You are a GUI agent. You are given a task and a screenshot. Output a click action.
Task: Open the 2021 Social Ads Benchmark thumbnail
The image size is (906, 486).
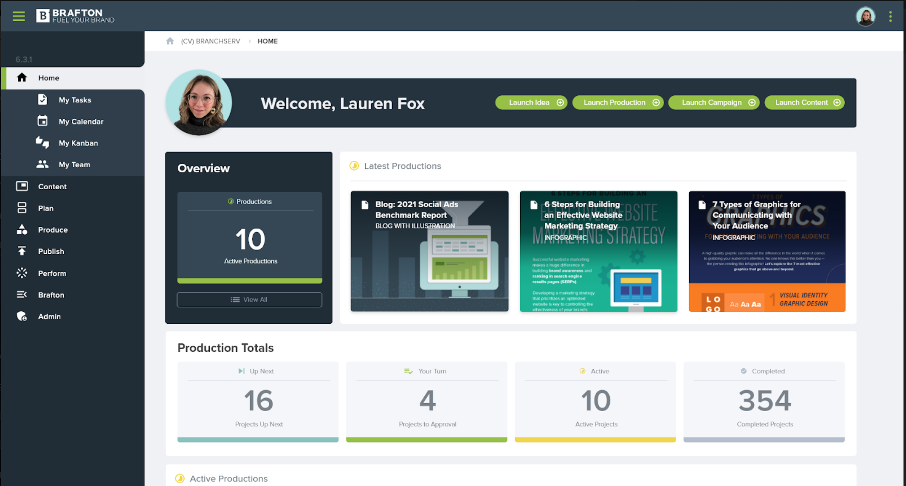pyautogui.click(x=429, y=251)
